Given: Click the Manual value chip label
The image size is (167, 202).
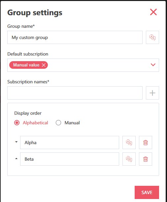Looking at the screenshot, I should (x=26, y=65).
